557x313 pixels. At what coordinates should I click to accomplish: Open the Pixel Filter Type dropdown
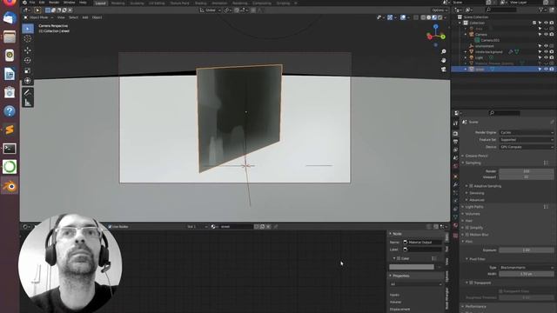pos(527,267)
